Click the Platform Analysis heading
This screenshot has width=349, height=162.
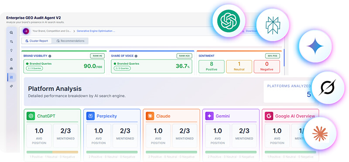(55, 89)
